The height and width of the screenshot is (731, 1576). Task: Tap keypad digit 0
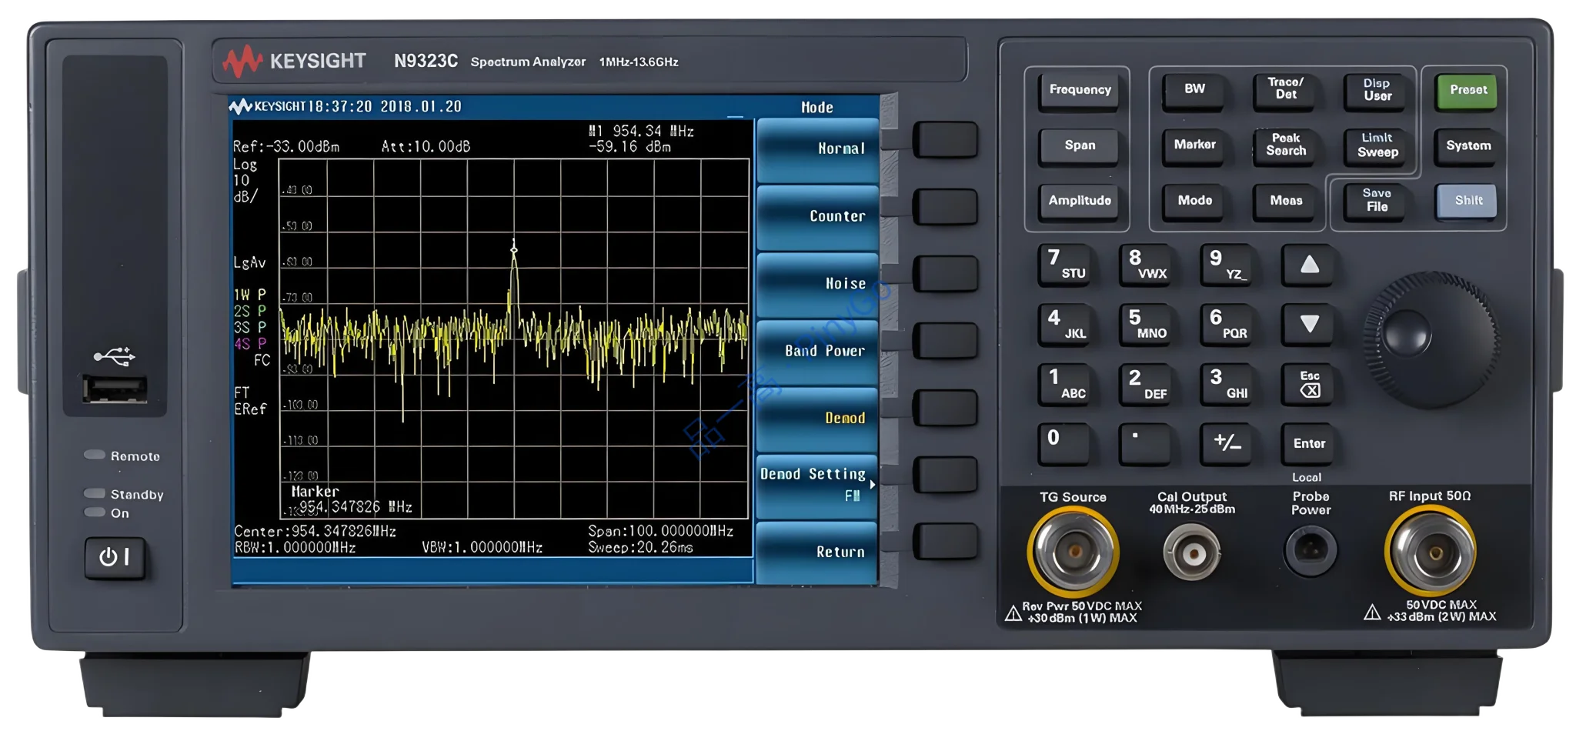pyautogui.click(x=1065, y=444)
